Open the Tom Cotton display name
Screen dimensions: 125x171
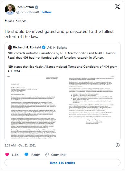coord(25,7)
